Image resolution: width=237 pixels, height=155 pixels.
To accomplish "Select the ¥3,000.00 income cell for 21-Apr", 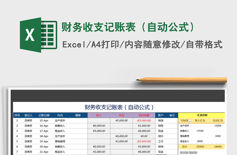I will [99, 152].
